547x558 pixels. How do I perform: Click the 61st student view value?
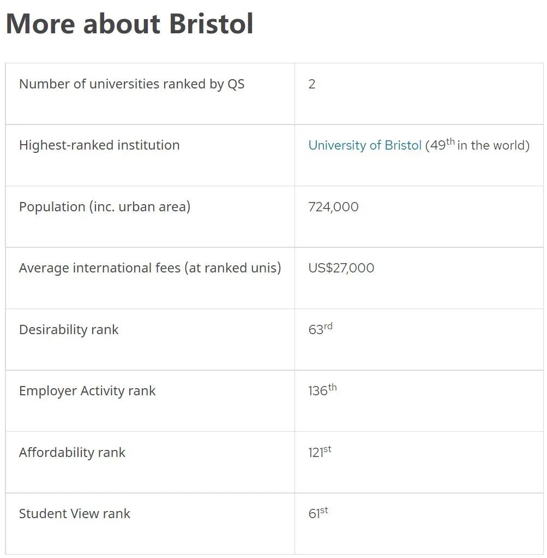pos(318,513)
